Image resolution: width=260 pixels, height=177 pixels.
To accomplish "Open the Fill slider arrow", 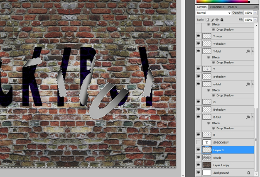I will 255,19.
